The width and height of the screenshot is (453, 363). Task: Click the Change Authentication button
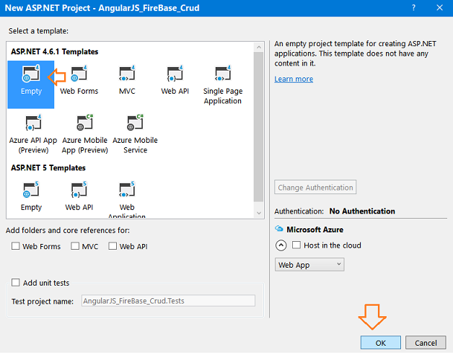coord(315,188)
